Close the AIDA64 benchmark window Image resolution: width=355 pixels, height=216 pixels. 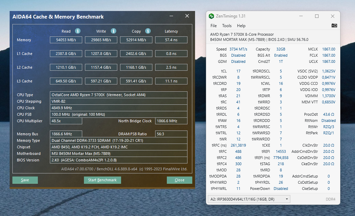[x=187, y=16]
